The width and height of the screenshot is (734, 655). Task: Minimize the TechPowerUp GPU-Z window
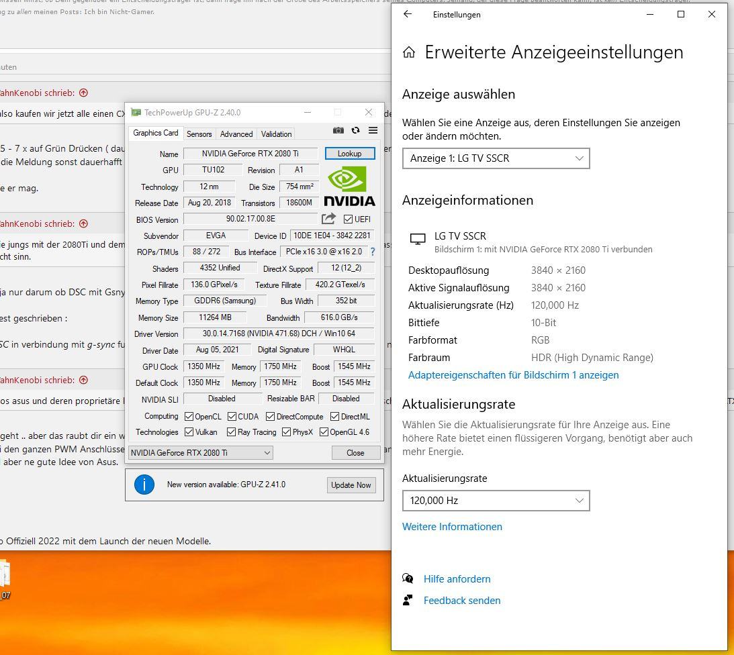point(308,112)
